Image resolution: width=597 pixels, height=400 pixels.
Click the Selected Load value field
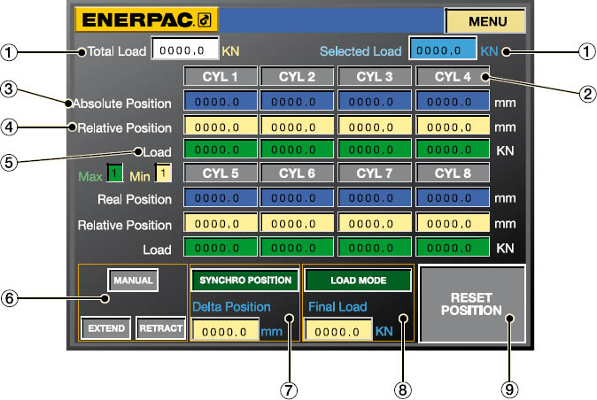442,51
